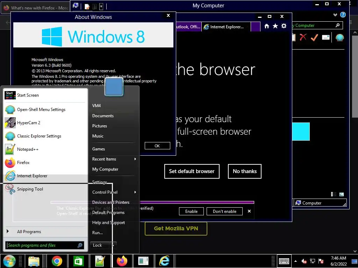Click the Lock button
Image resolution: width=358 pixels, height=268 pixels.
[100, 245]
